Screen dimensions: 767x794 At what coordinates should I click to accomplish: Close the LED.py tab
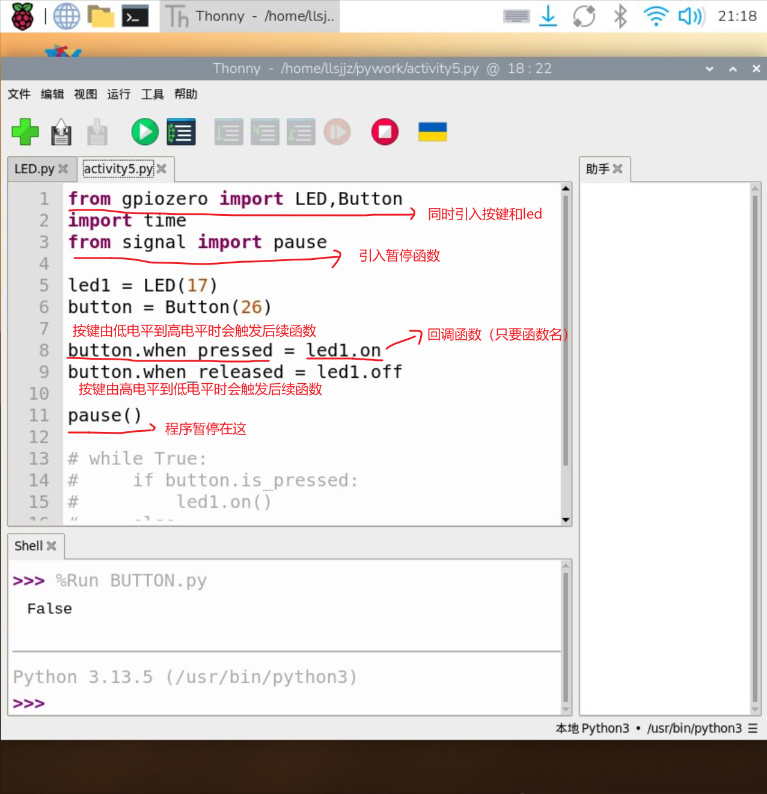pyautogui.click(x=63, y=169)
